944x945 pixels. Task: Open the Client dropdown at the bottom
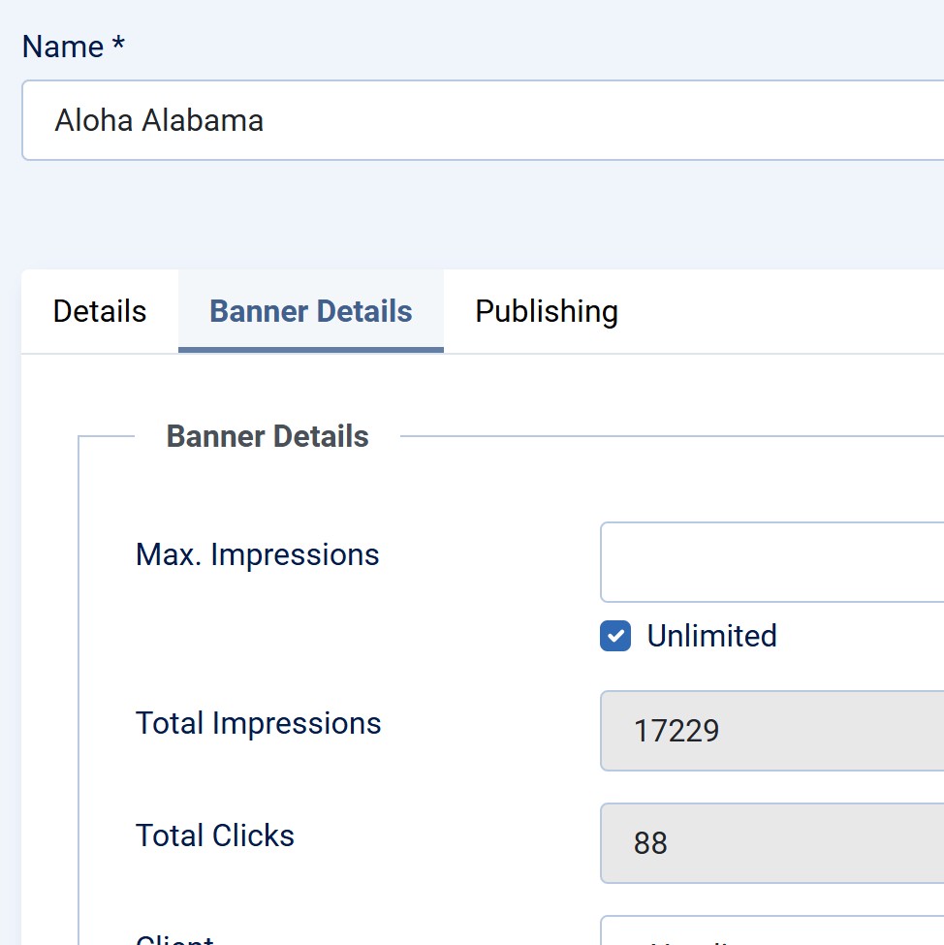[x=771, y=932]
